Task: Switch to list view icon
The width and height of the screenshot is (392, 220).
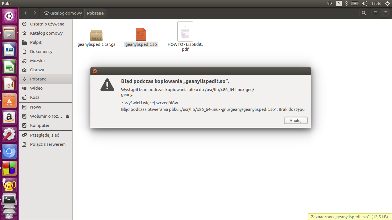Action: [x=375, y=13]
